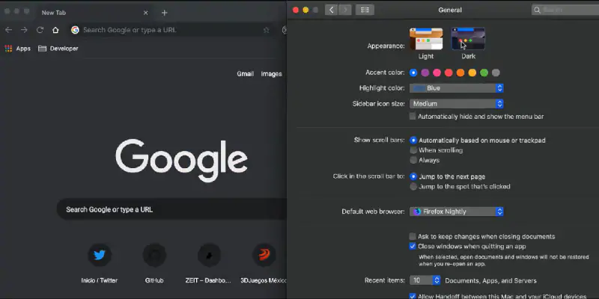Image resolution: width=599 pixels, height=299 pixels.
Task: Select scroll bars automatically based on mouse
Action: [x=413, y=141]
